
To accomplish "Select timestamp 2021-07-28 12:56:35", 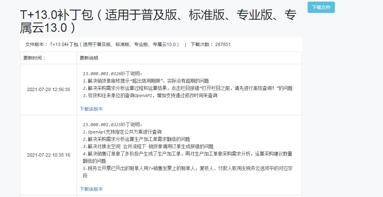I will [x=48, y=89].
